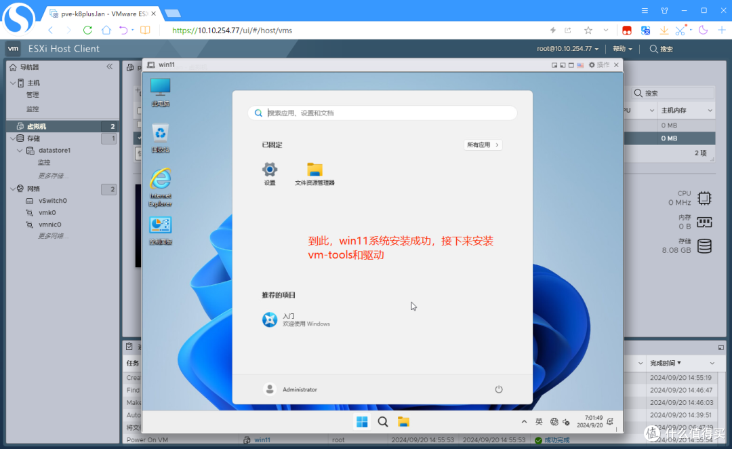Restore closed tab with purple undo arrow
The width and height of the screenshot is (732, 449).
[x=123, y=31]
